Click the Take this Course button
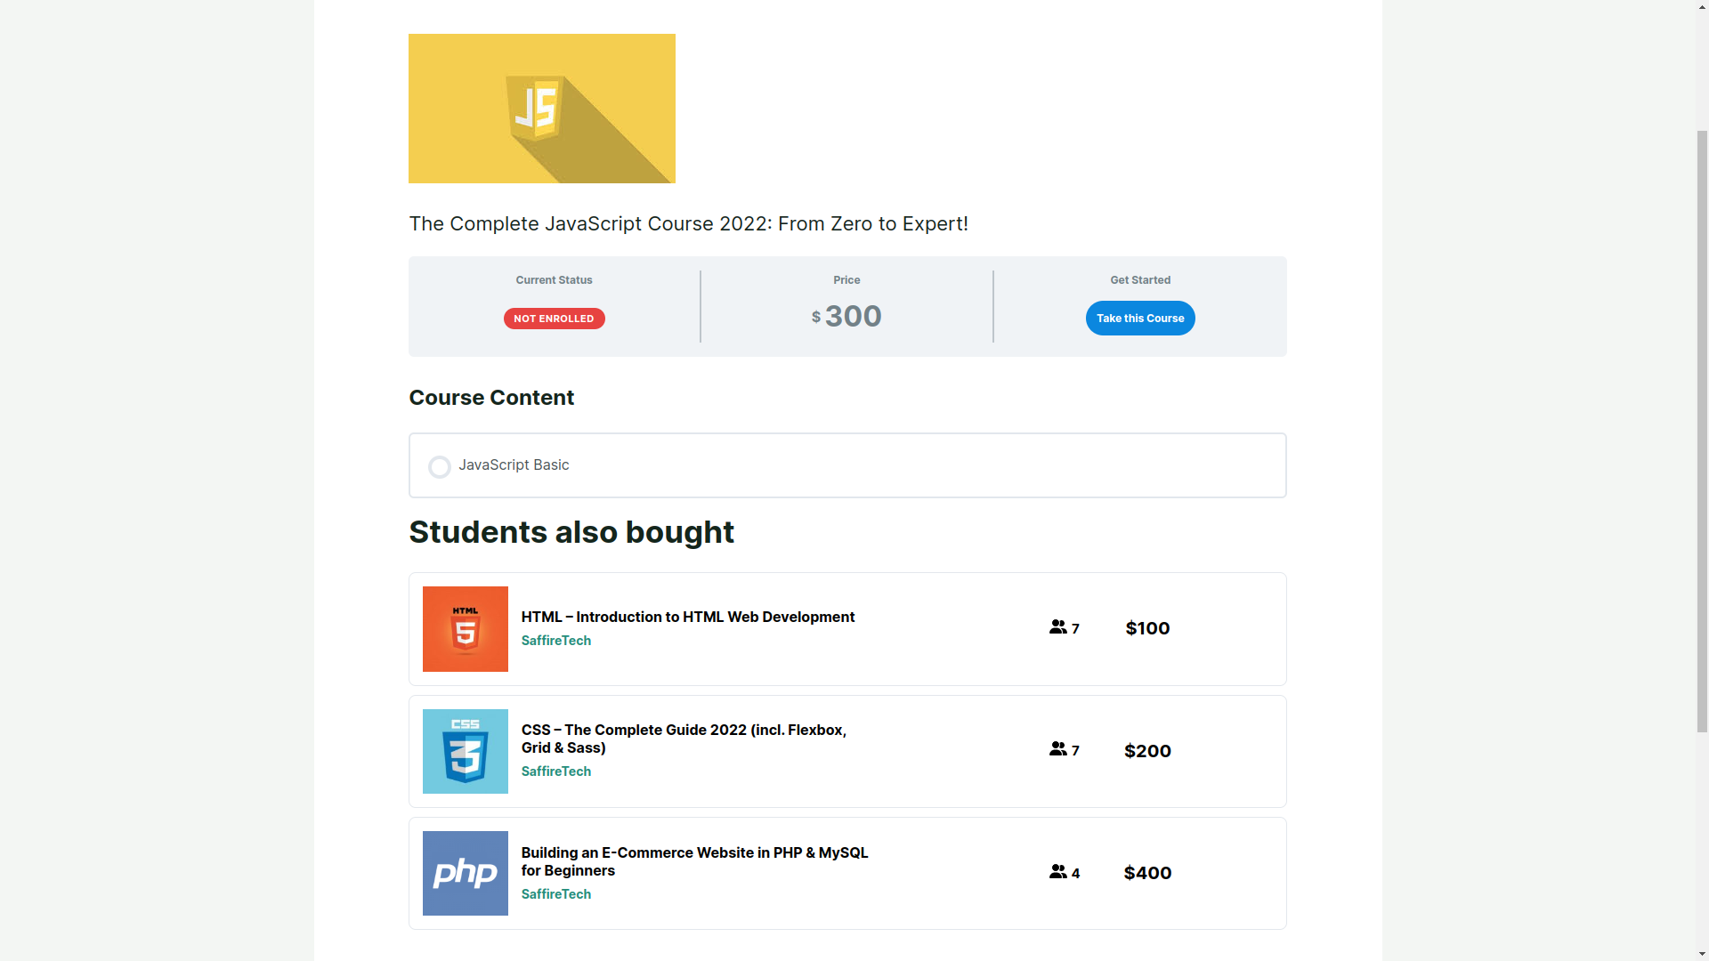Screen dimensions: 1709x961 1140,318
